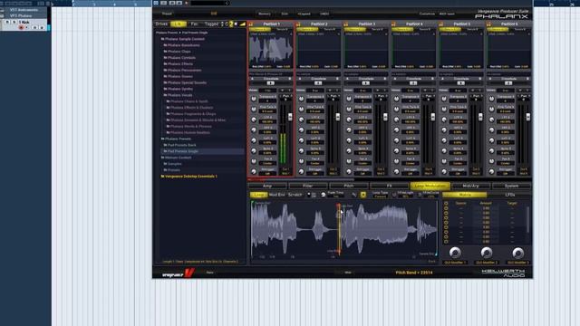
Task: Open the FX tab
Action: [389, 186]
